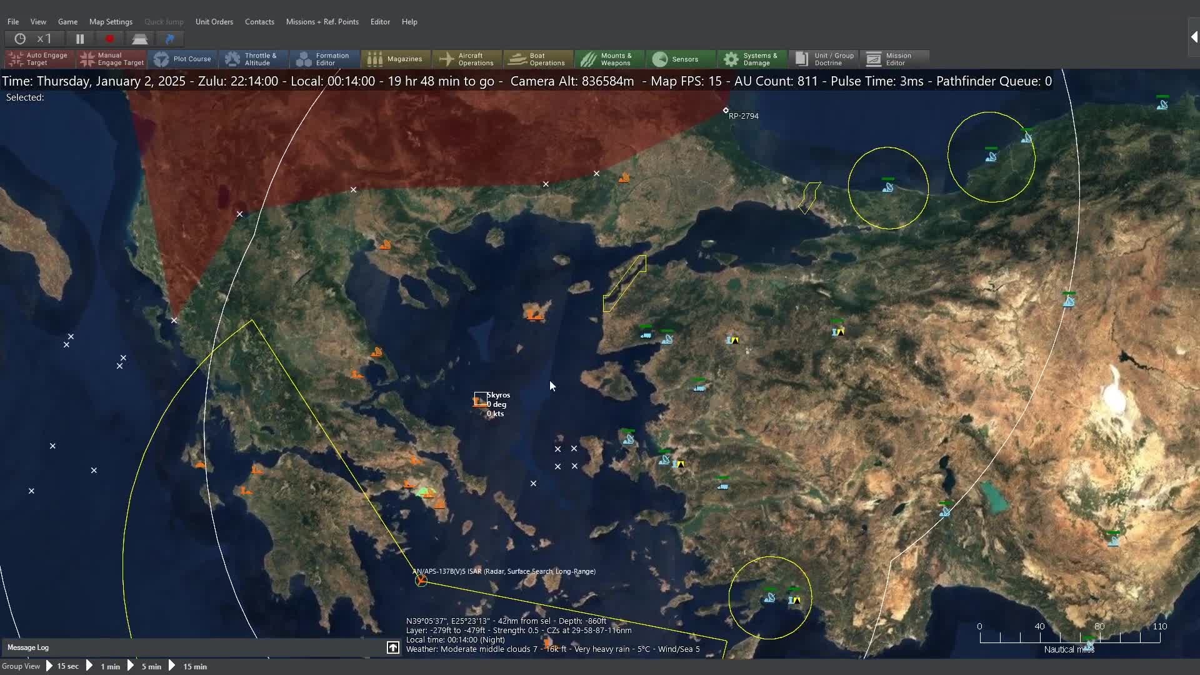
Task: Open Systems & Damage window
Action: tap(752, 59)
